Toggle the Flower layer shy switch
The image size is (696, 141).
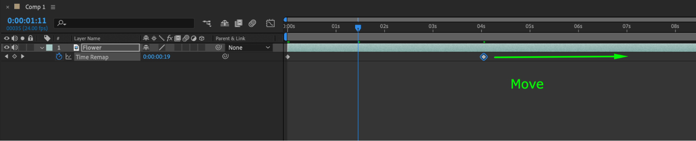point(146,47)
